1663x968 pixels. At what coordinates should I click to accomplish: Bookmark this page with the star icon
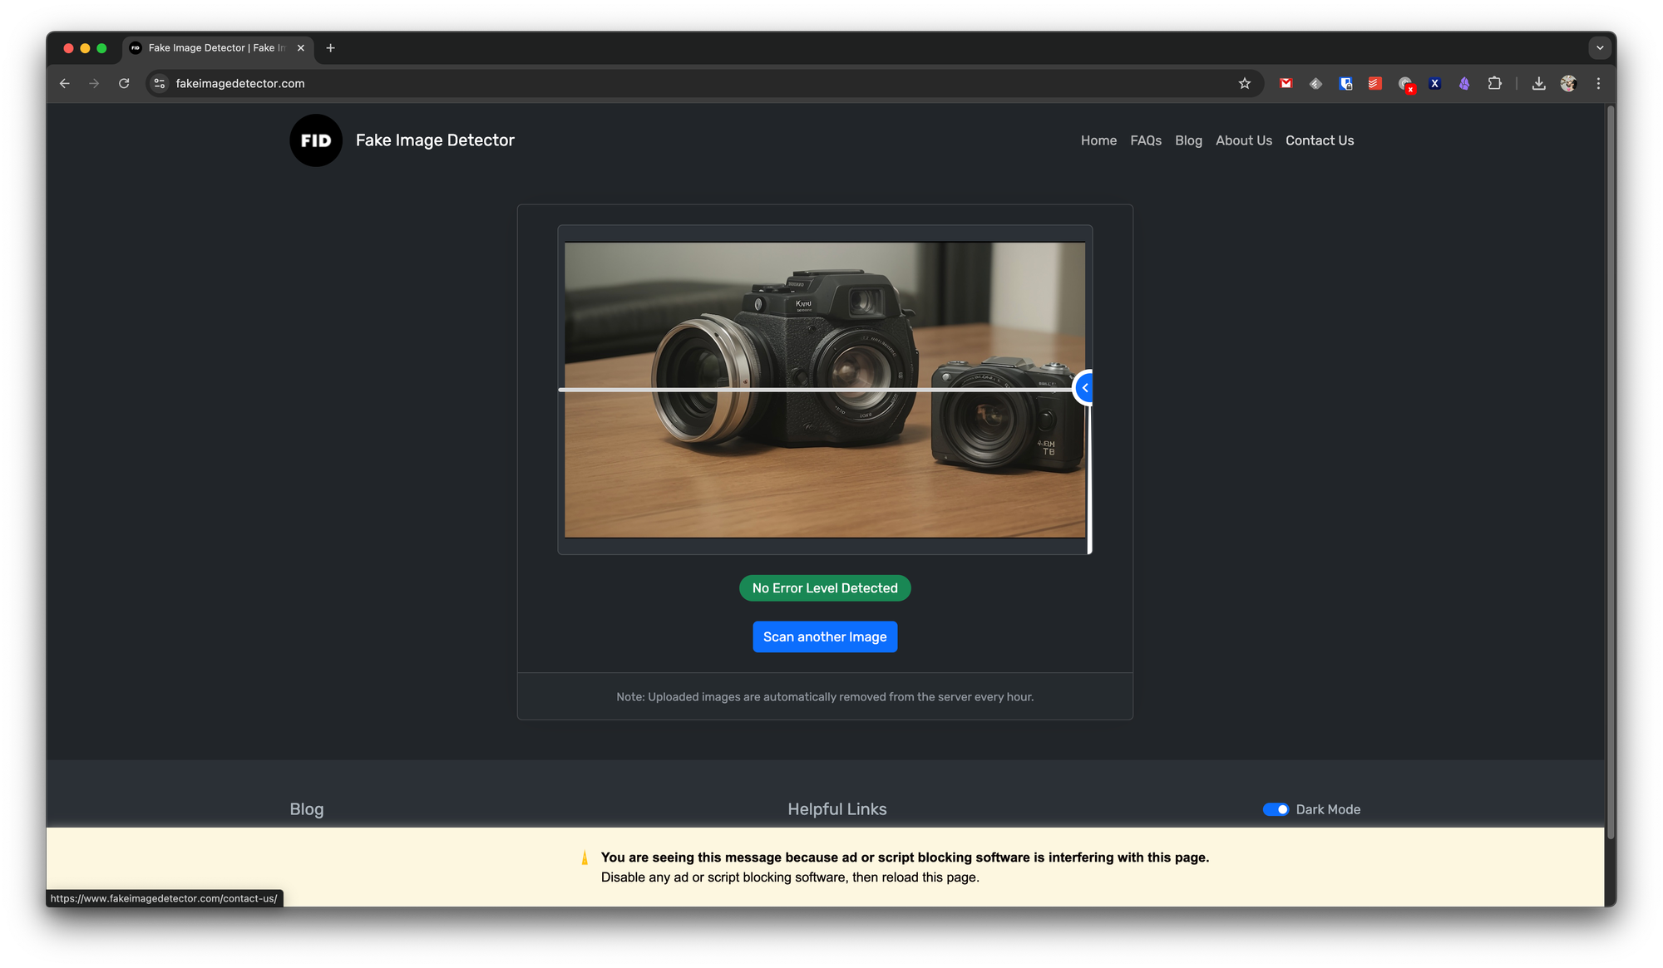pos(1244,83)
